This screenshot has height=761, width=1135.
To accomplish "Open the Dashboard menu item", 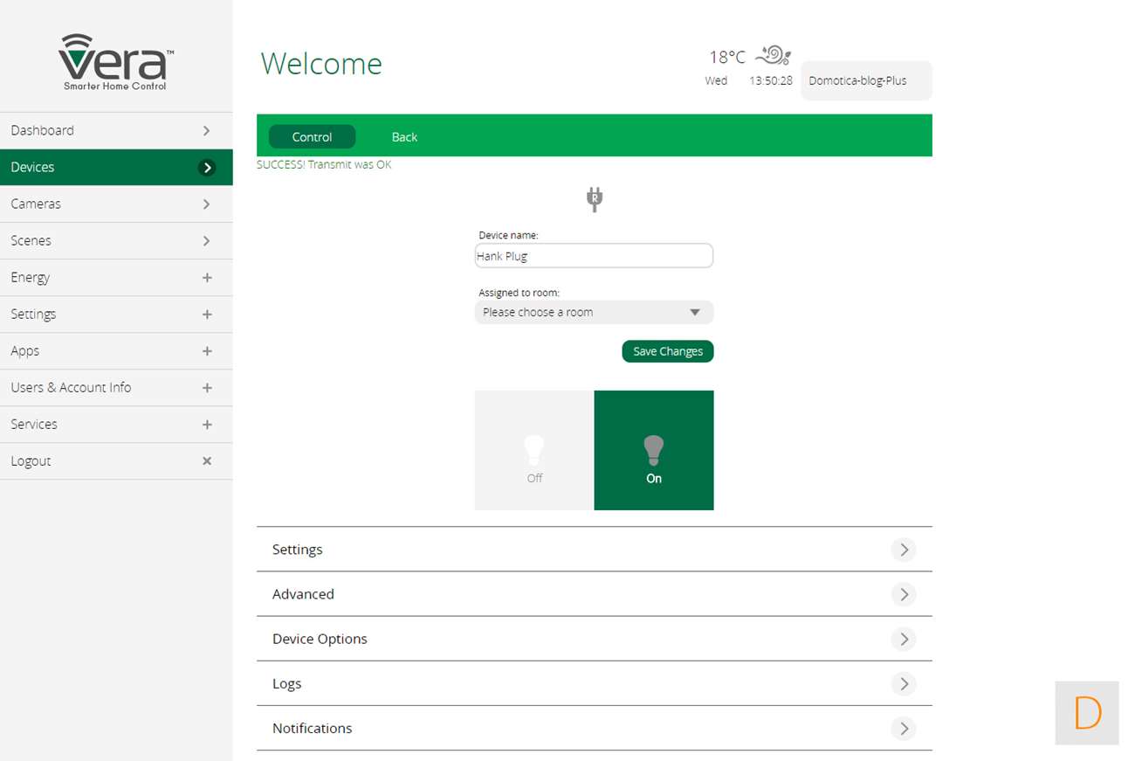I will [x=116, y=130].
